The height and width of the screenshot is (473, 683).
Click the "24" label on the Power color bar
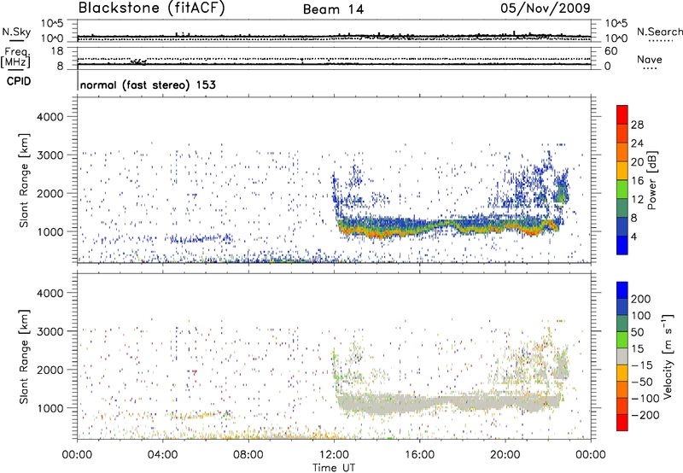pos(637,143)
